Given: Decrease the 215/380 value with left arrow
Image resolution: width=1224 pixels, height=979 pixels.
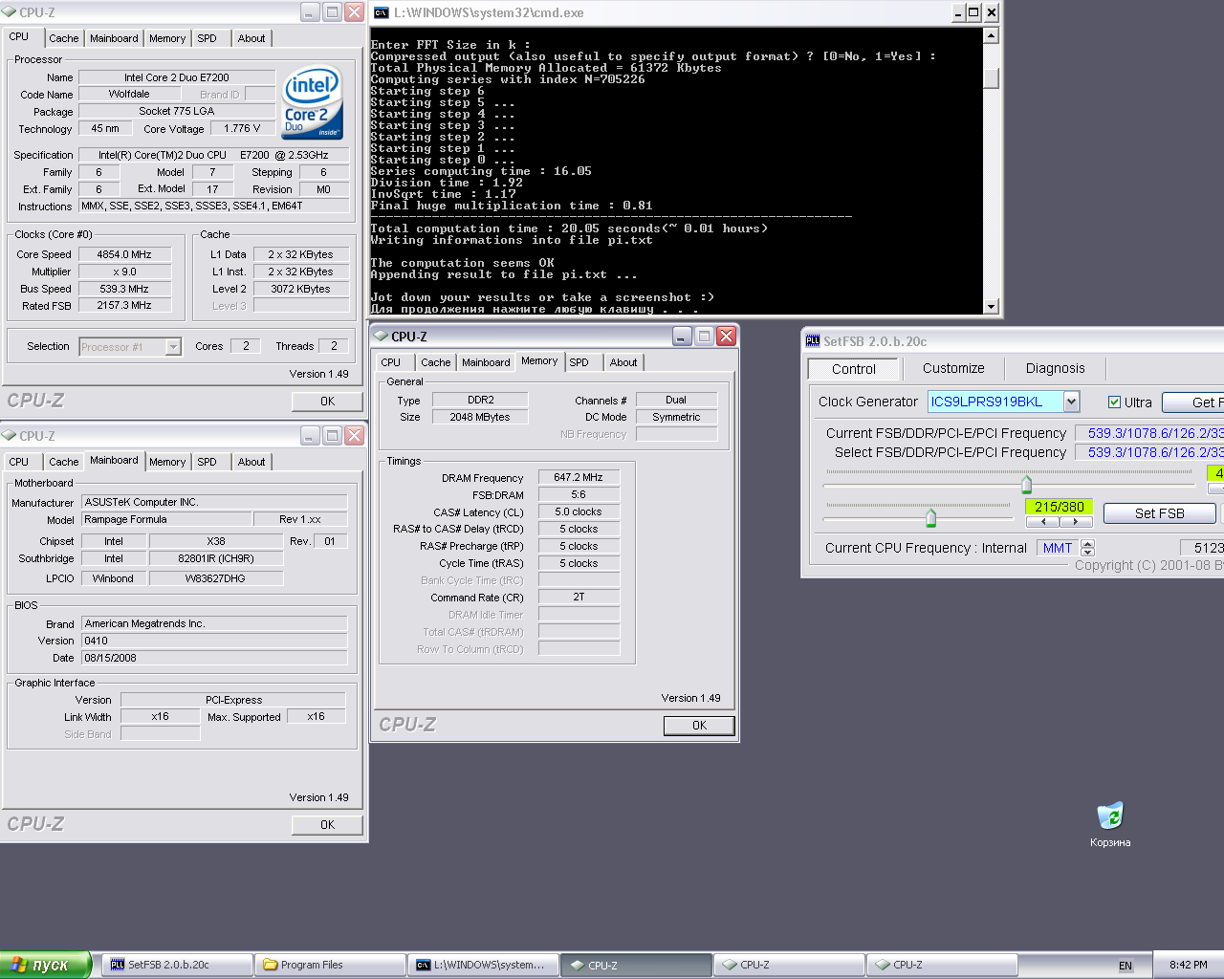Looking at the screenshot, I should (1042, 522).
